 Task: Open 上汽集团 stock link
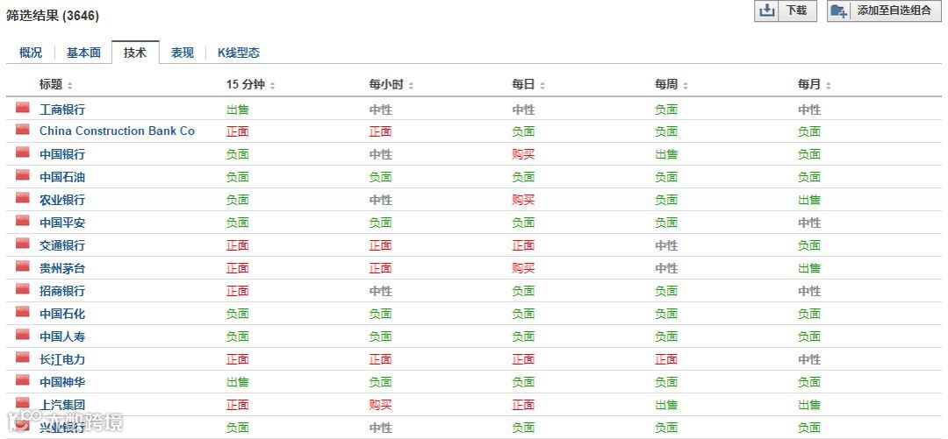(x=62, y=405)
